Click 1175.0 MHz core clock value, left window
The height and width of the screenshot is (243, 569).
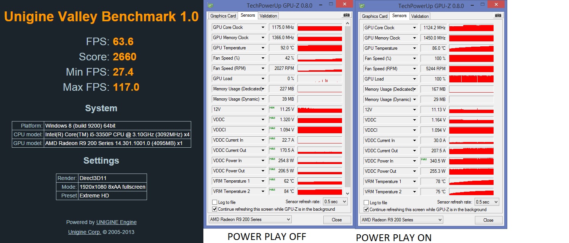(x=282, y=27)
